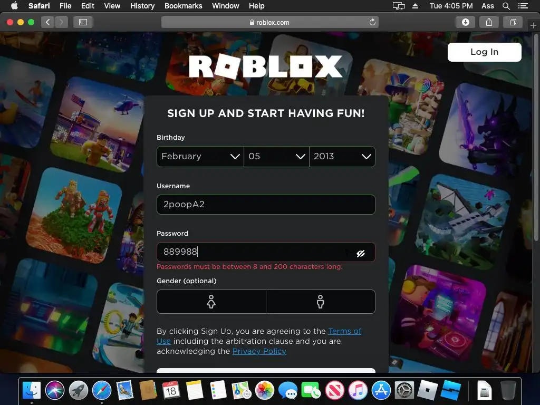The width and height of the screenshot is (540, 405).
Task: Launch Roblox Studio blue icon in dock
Action: pyautogui.click(x=451, y=391)
